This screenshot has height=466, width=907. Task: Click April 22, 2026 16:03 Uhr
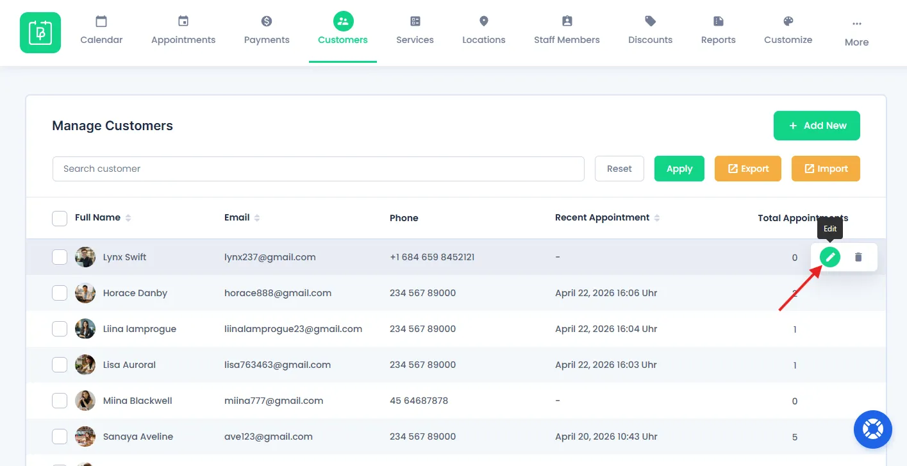pyautogui.click(x=606, y=365)
